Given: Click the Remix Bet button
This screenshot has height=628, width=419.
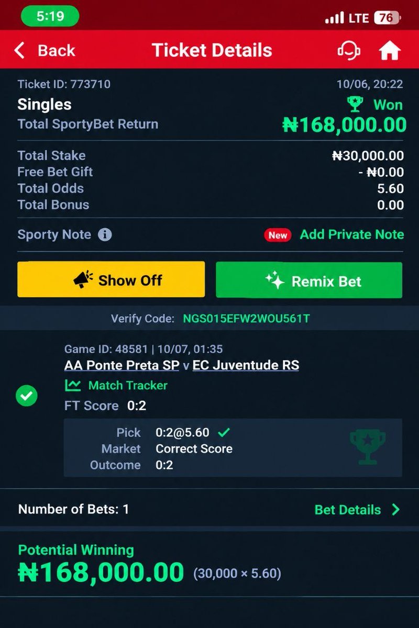Looking at the screenshot, I should [x=309, y=280].
